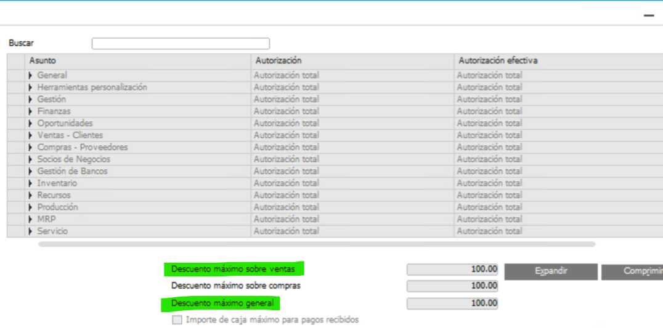Expand the Producción row arrow
The image size is (663, 328).
[31, 207]
